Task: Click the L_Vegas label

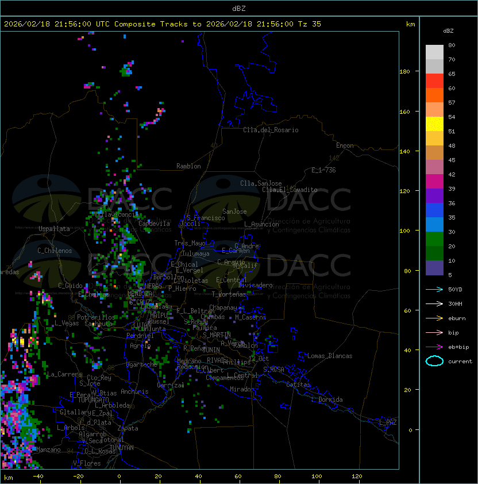Action: (x=67, y=323)
